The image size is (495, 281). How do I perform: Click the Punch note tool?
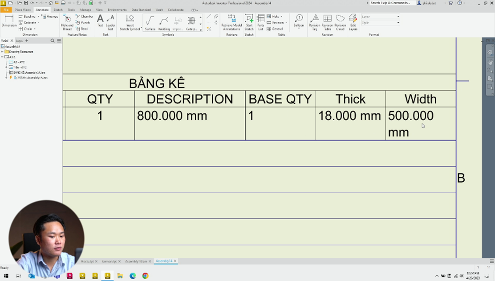(x=83, y=22)
